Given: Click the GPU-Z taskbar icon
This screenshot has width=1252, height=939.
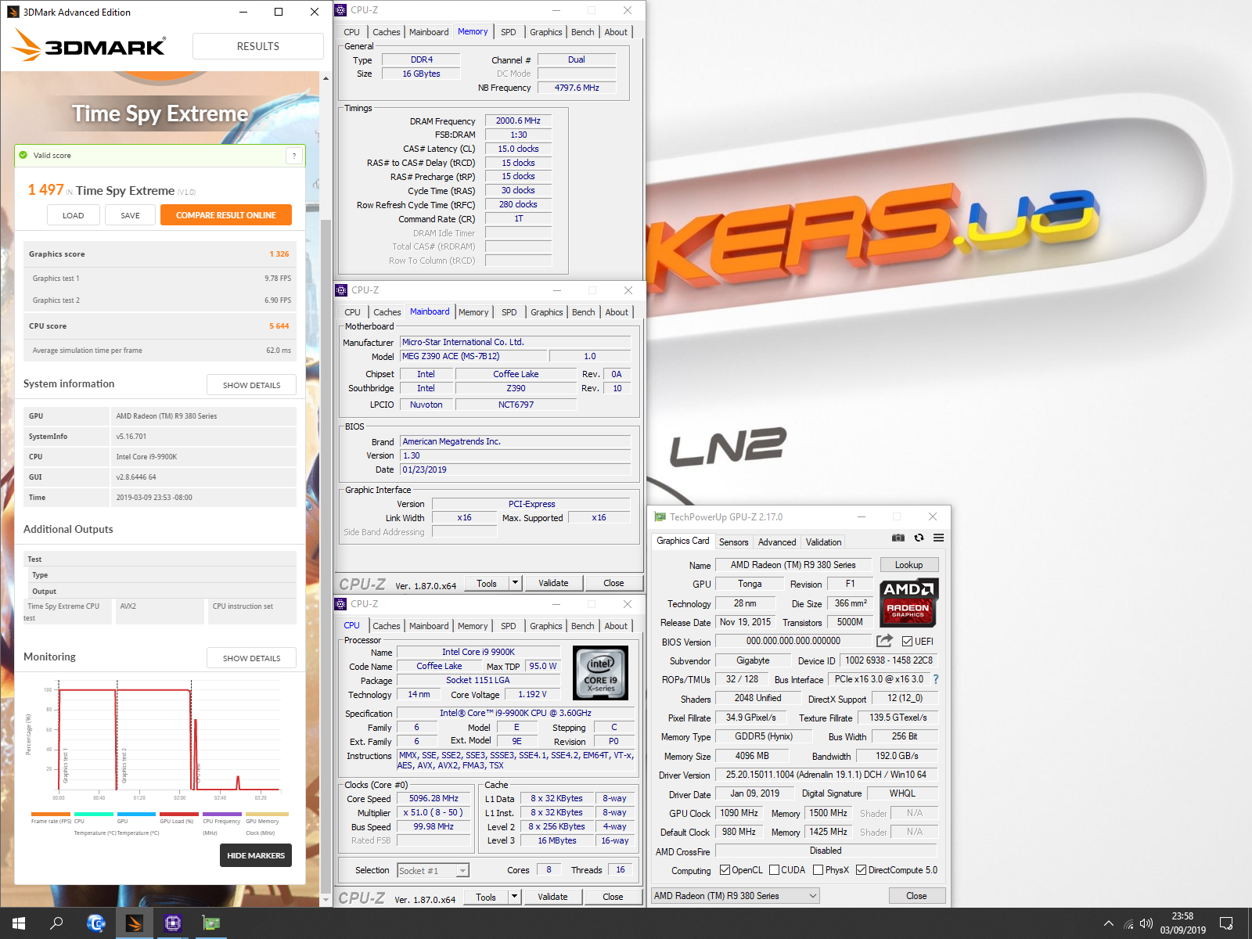Looking at the screenshot, I should click(211, 923).
